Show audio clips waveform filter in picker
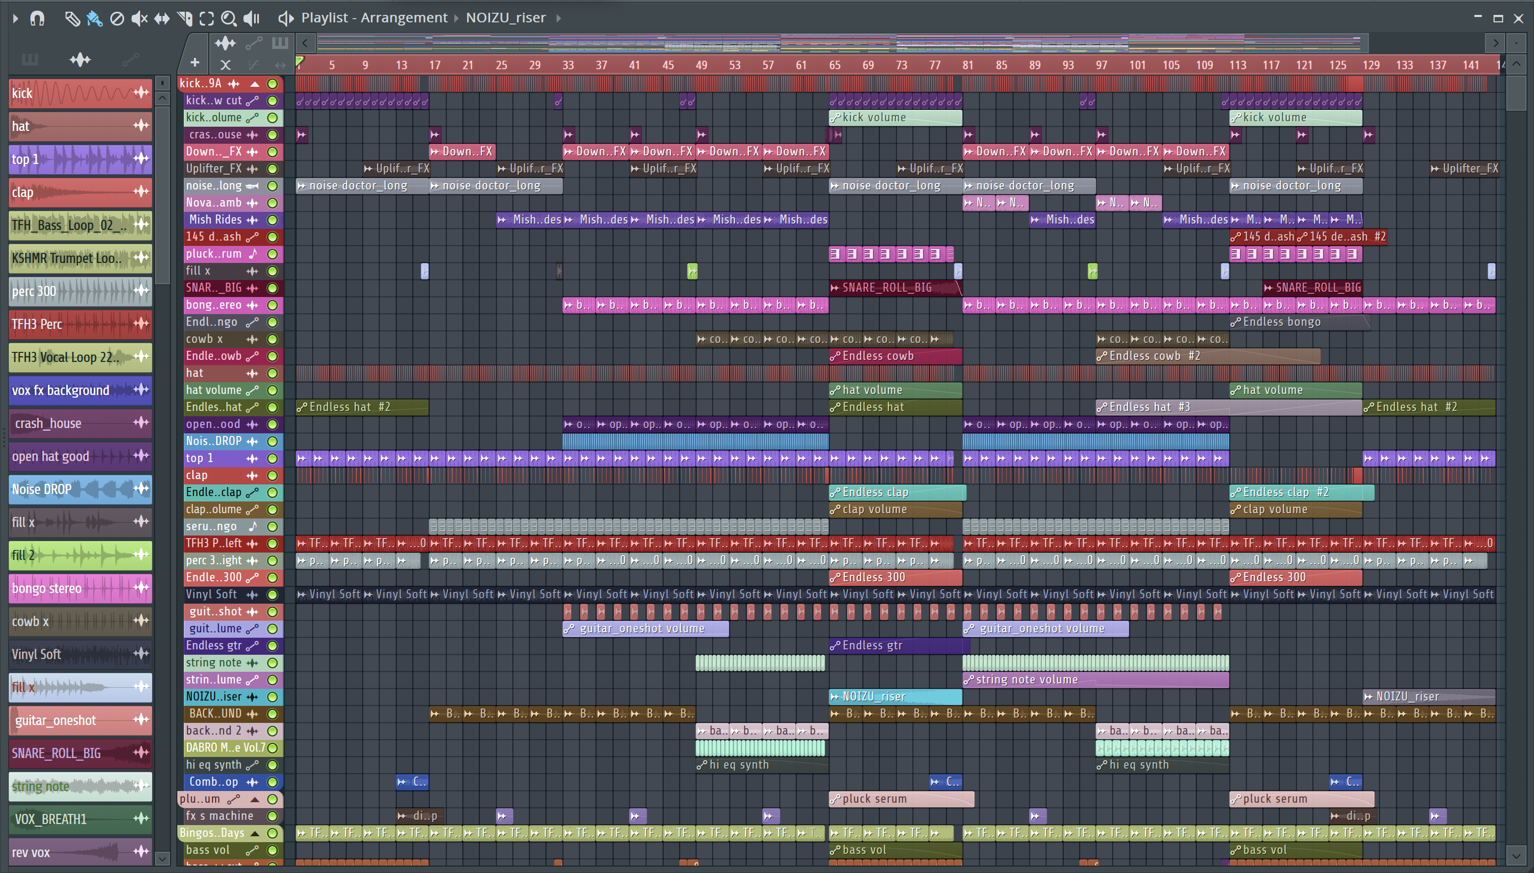Screen dimensions: 1534x873 pyautogui.click(x=80, y=60)
